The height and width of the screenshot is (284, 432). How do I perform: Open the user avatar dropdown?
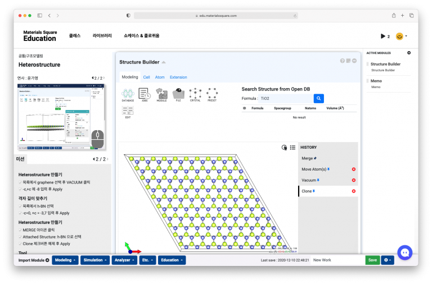401,36
